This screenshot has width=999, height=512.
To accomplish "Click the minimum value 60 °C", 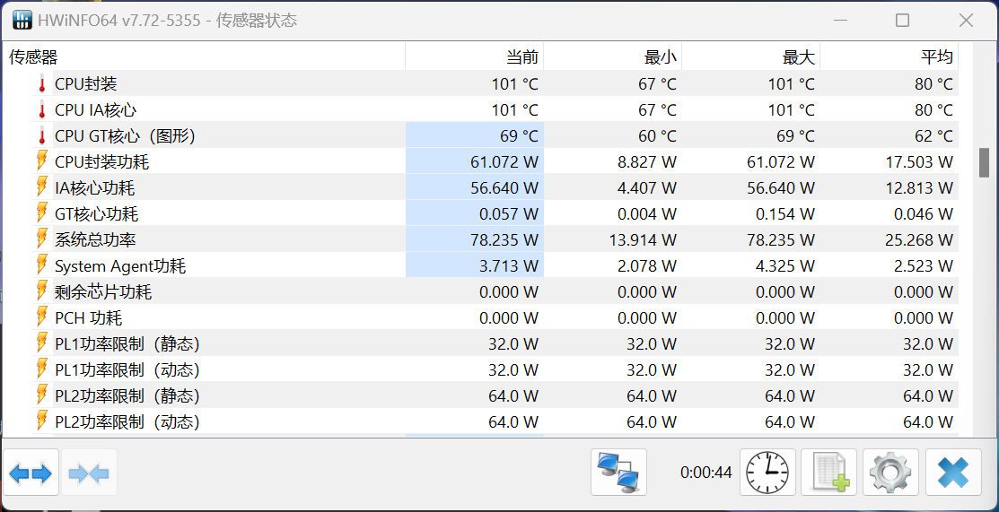I will [658, 136].
